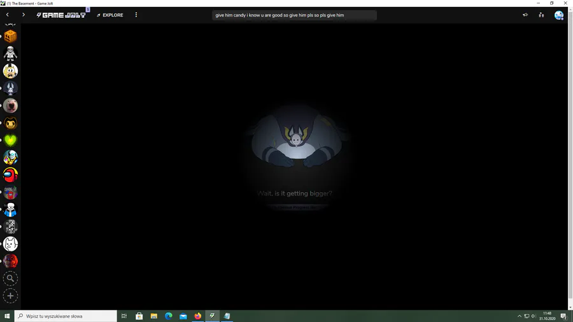Click the discover communities magnifier icon

(x=10, y=279)
